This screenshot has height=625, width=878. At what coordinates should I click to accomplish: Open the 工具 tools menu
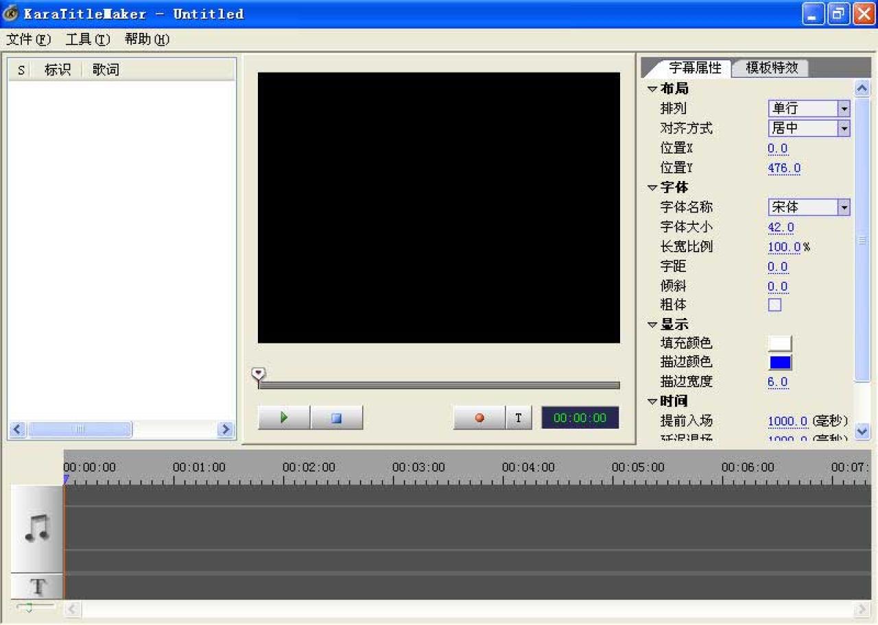[86, 39]
